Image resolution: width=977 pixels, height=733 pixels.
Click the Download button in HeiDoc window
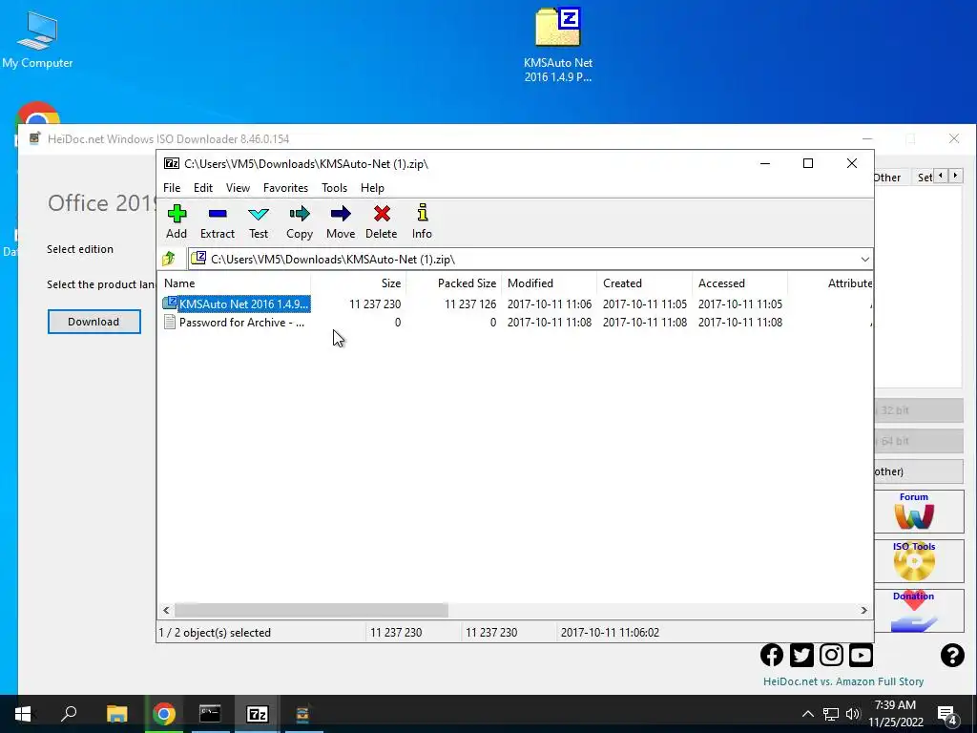pyautogui.click(x=94, y=322)
